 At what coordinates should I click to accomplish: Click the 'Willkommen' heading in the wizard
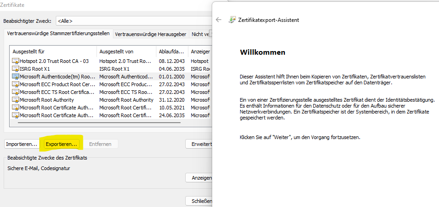point(262,52)
